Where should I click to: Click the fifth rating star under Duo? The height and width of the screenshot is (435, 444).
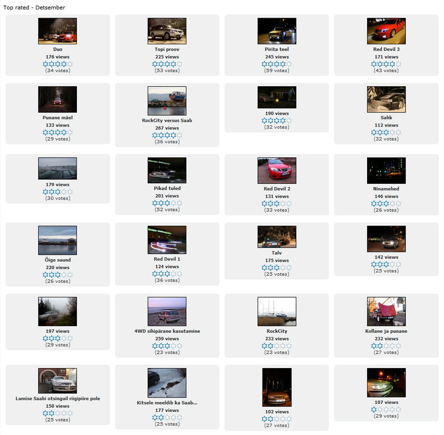coord(70,64)
